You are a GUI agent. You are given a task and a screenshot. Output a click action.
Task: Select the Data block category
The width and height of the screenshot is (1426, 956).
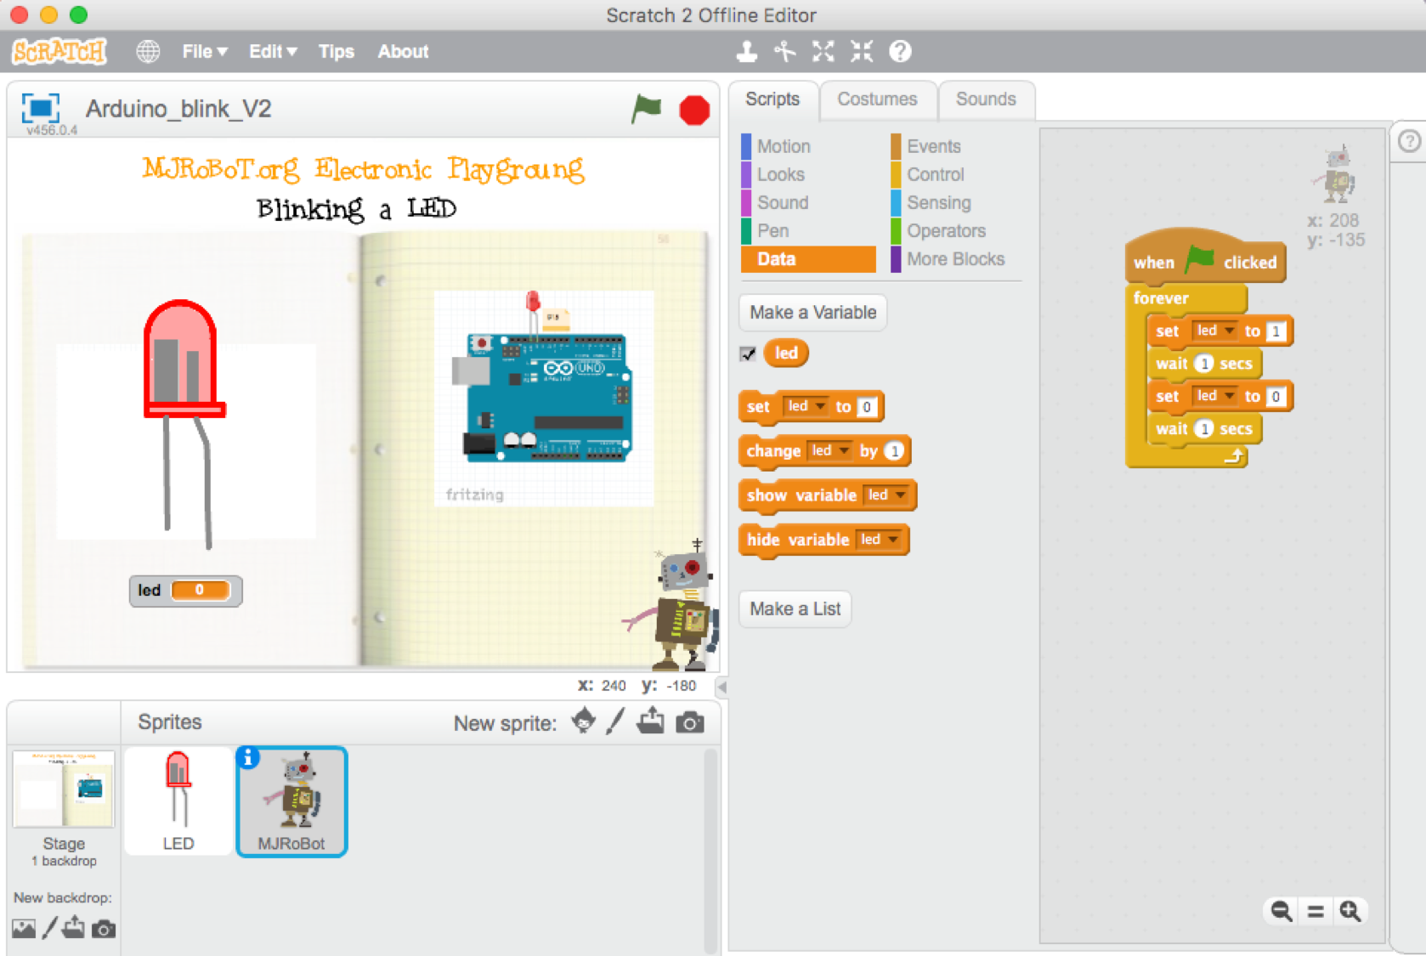(x=807, y=259)
